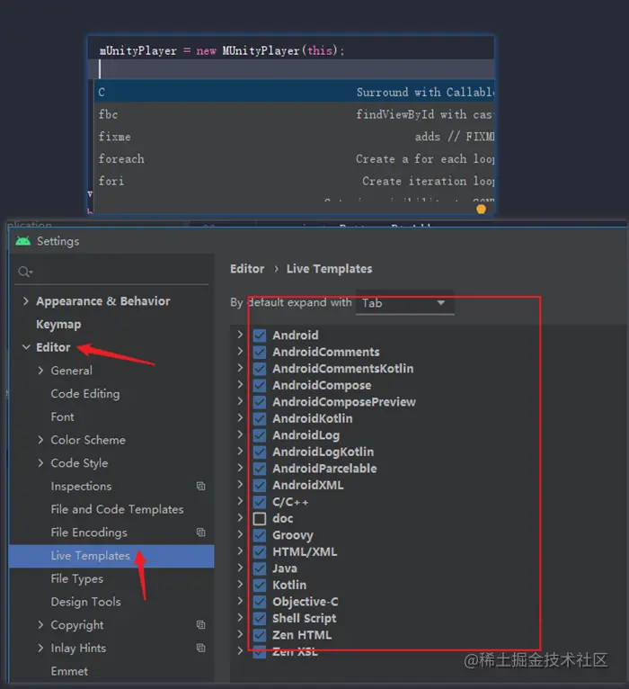Open Code Editing settings
This screenshot has width=629, height=689.
(x=85, y=394)
